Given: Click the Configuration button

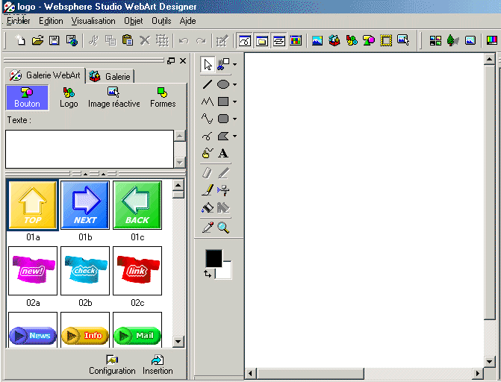Looking at the screenshot, I should coord(112,365).
